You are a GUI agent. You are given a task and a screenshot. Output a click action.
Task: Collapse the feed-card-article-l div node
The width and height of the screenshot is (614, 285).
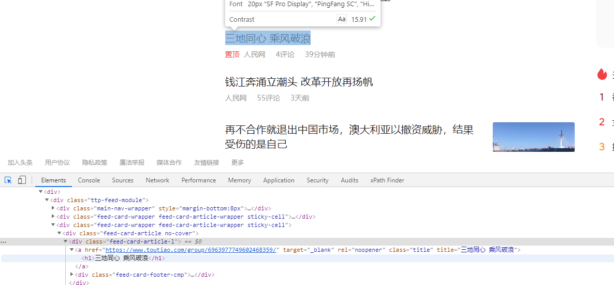(x=66, y=241)
